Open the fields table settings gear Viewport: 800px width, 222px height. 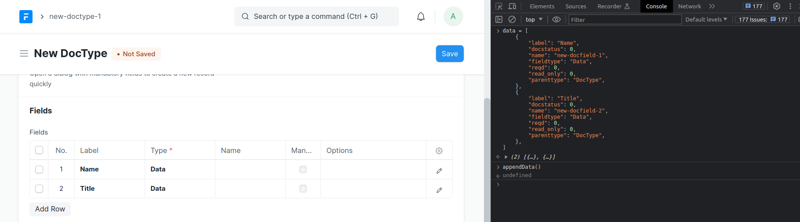tap(439, 151)
